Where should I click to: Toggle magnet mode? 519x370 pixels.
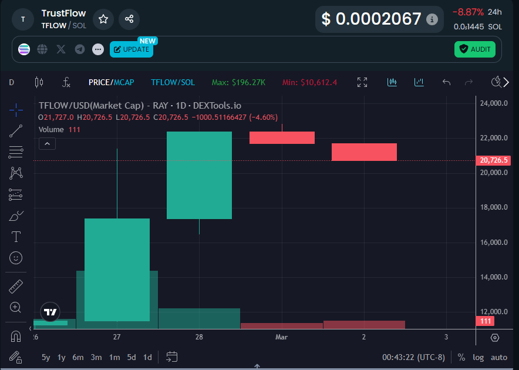click(16, 337)
